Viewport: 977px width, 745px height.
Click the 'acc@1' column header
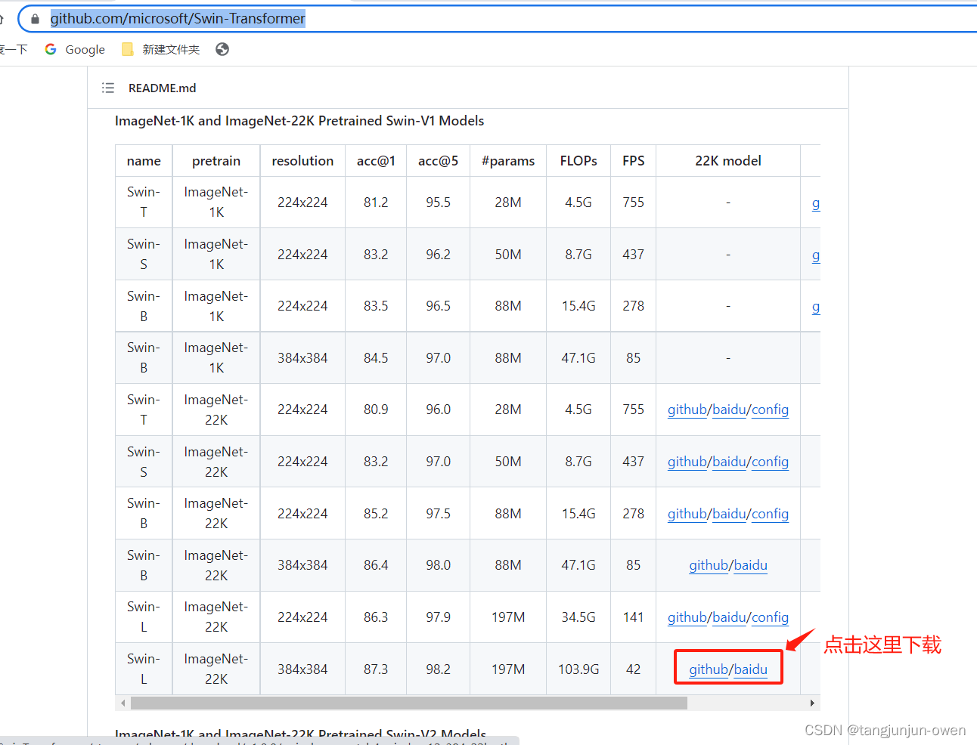(x=376, y=161)
